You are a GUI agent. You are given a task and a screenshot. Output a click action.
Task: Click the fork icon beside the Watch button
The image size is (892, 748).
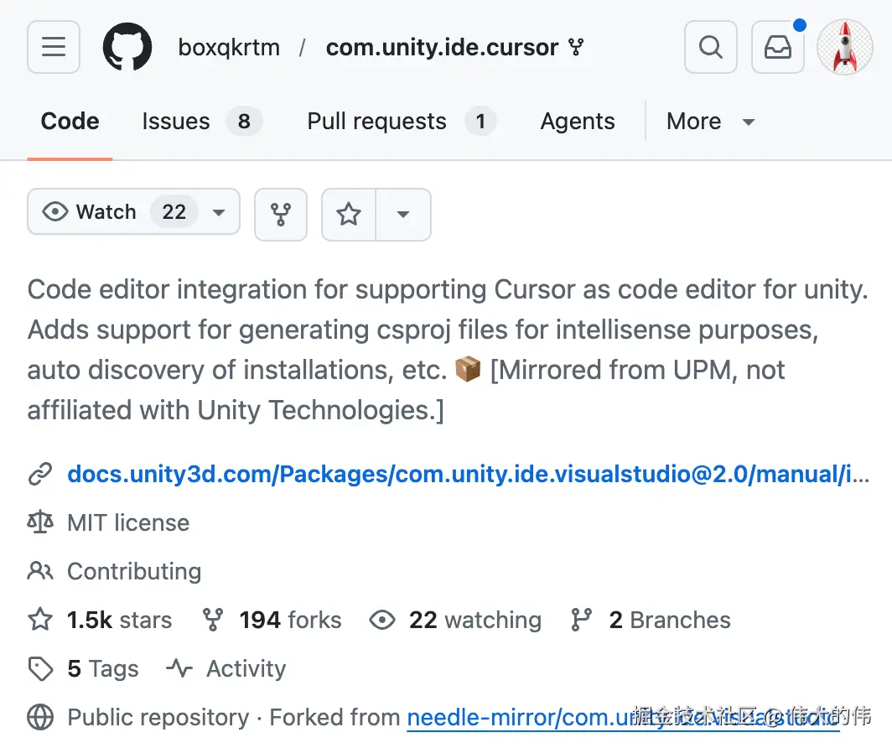pos(280,214)
